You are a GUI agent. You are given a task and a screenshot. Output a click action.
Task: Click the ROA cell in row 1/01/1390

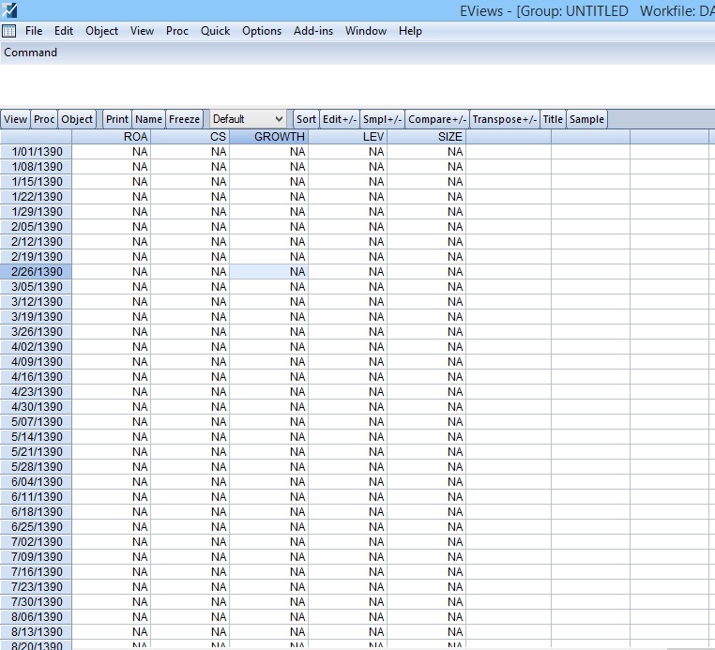point(112,152)
